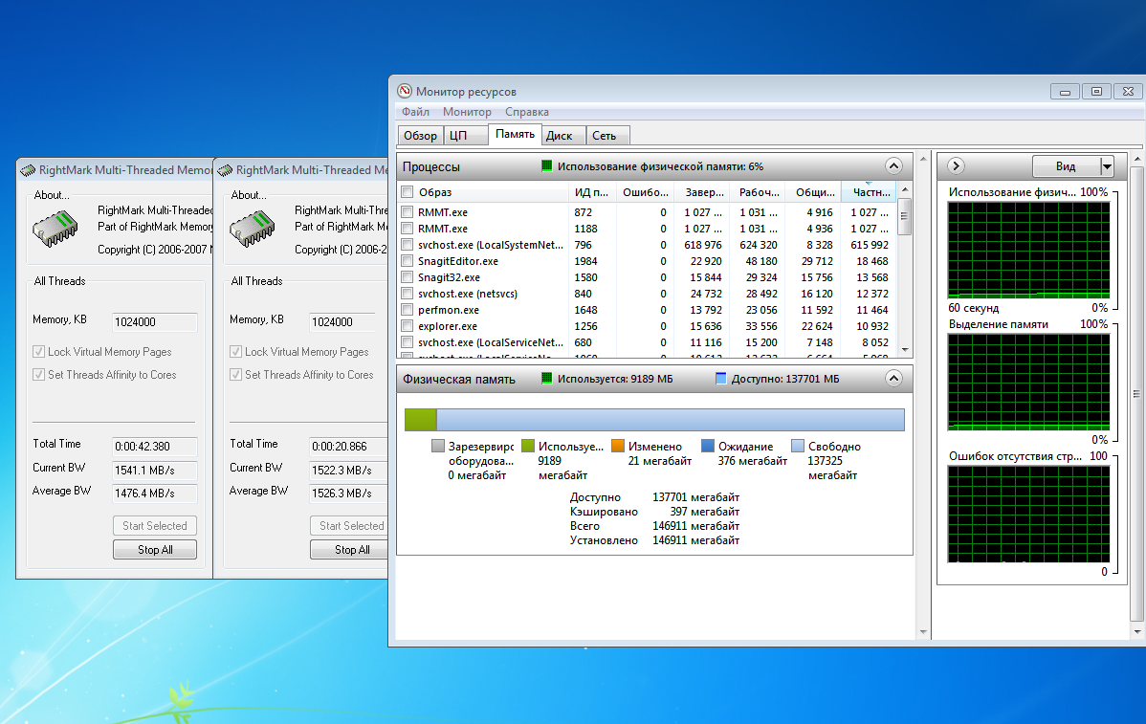The width and height of the screenshot is (1146, 724).
Task: Click the Resource Monitor title bar icon
Action: 405,92
